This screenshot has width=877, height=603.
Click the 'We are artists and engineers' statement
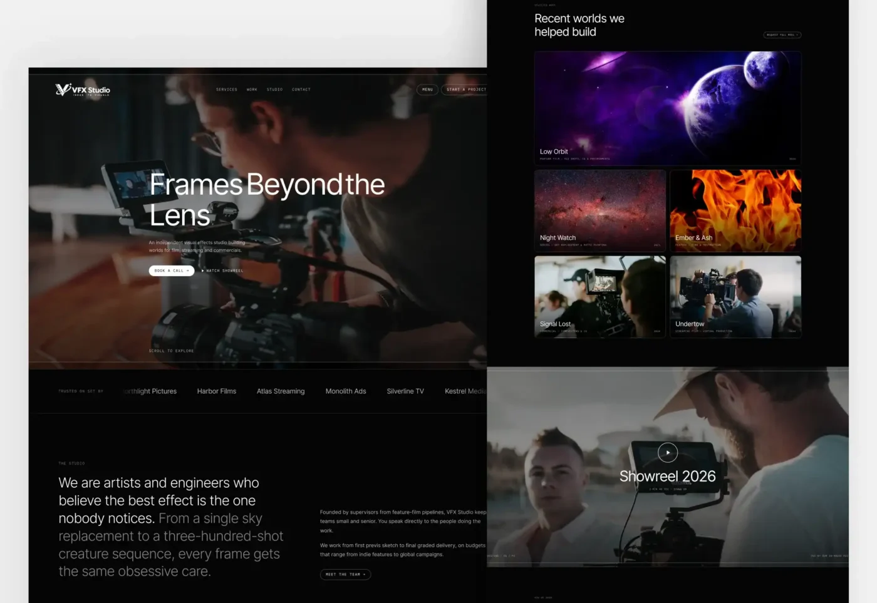coord(171,527)
